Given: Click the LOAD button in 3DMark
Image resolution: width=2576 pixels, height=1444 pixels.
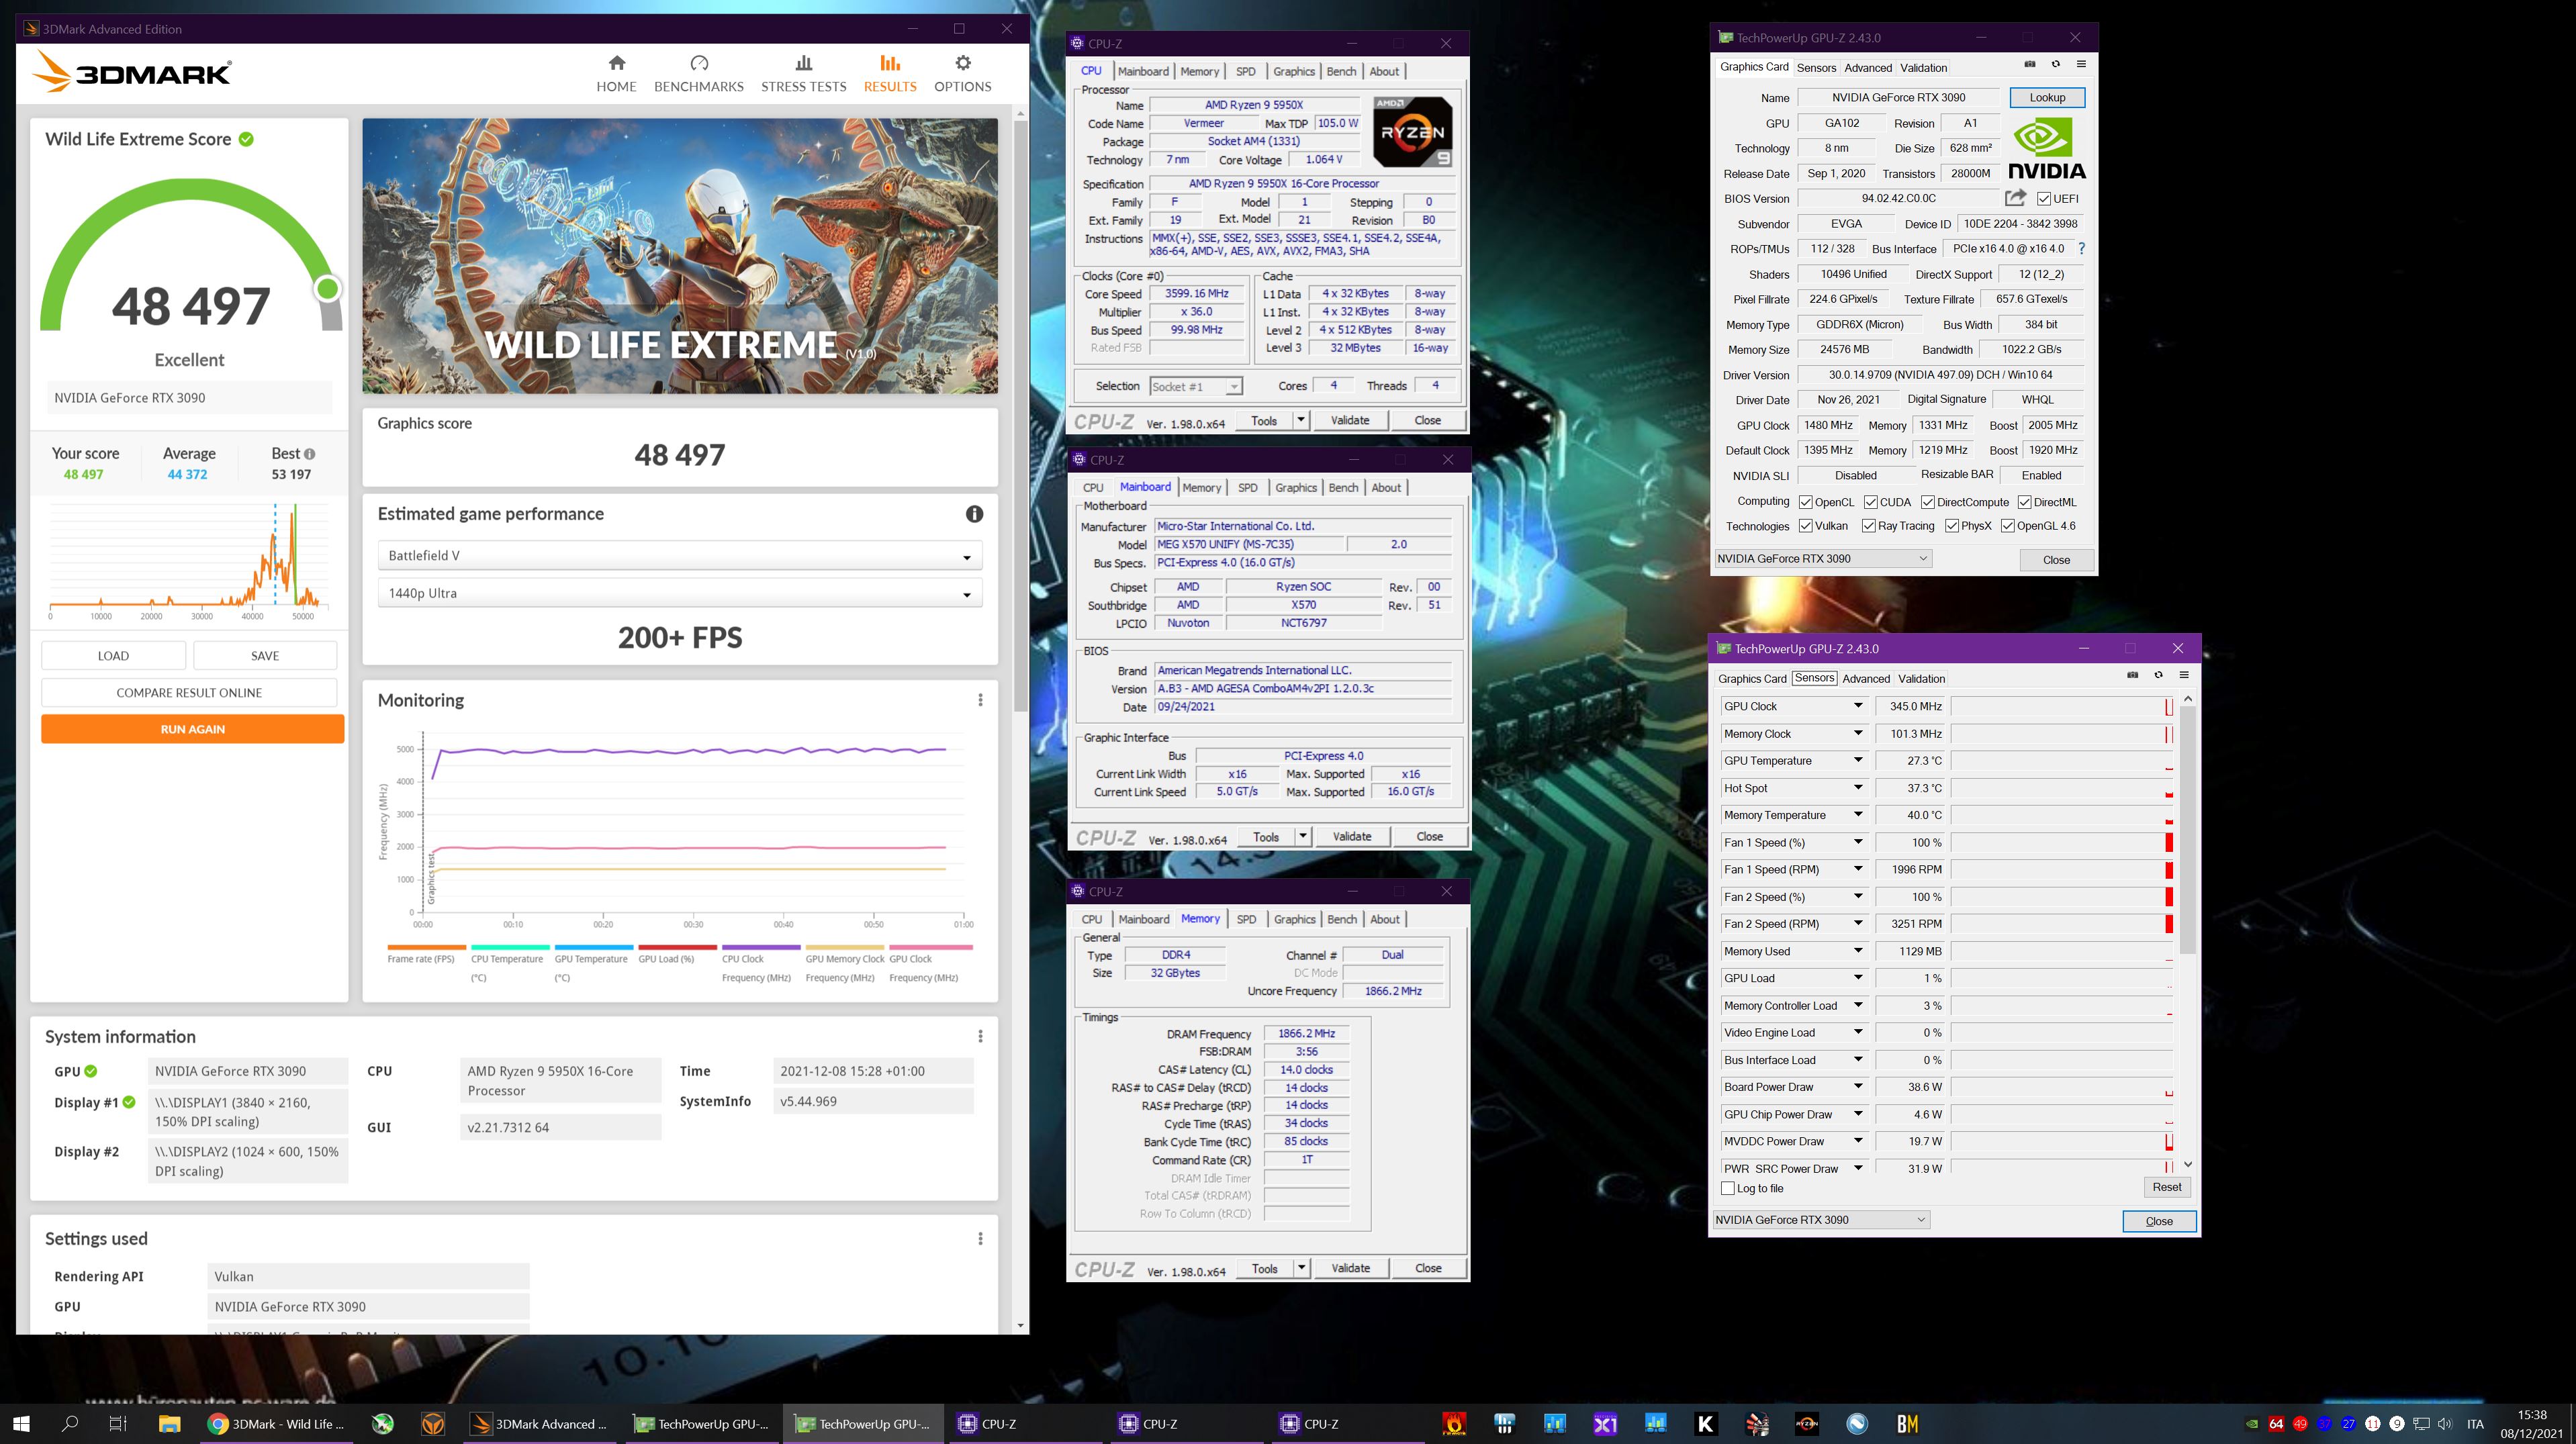Looking at the screenshot, I should coord(113,656).
